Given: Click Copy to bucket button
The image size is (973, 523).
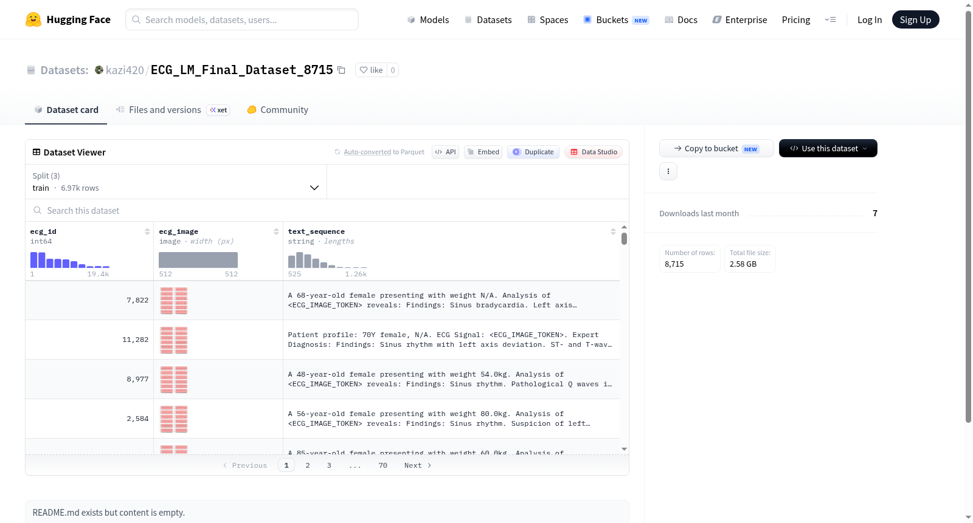Looking at the screenshot, I should click(x=716, y=148).
